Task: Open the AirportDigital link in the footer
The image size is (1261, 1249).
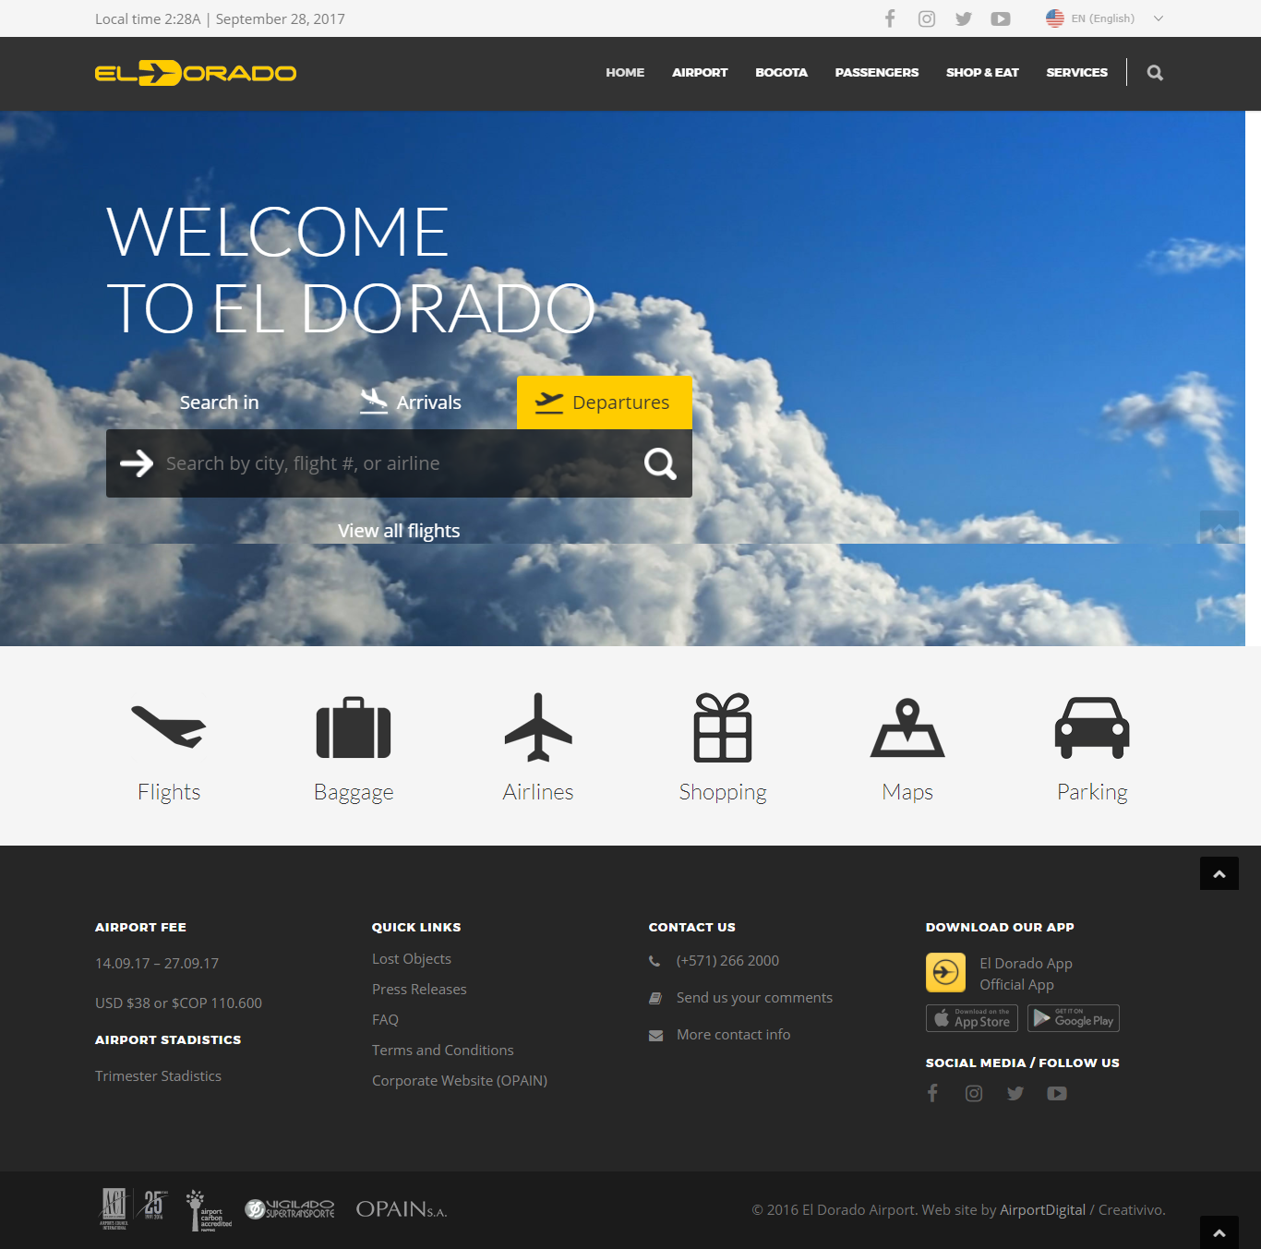Action: 1042,1210
